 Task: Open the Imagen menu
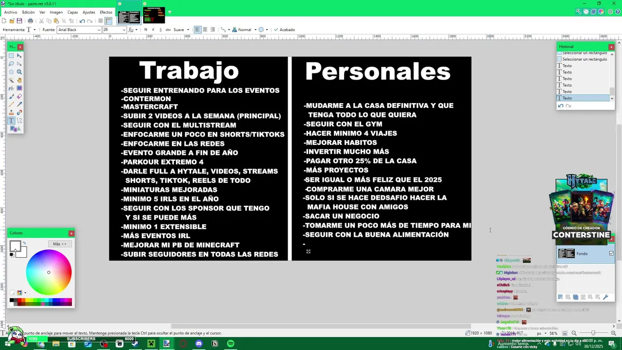coord(56,12)
